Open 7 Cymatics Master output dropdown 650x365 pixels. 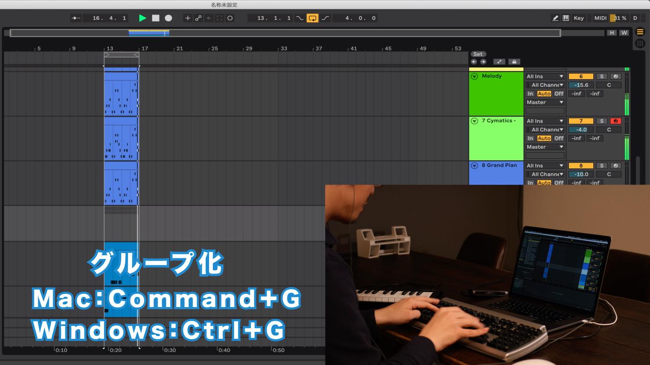pyautogui.click(x=545, y=147)
